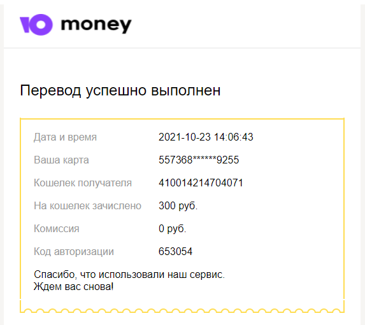The height and width of the screenshot is (325, 365).
Task: Click the 'Дата и время' label
Action: coord(65,137)
